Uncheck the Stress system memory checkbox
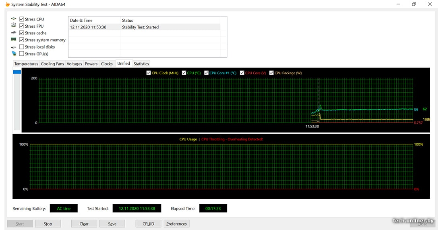Screen dimensions: 443x230 click(x=21, y=40)
